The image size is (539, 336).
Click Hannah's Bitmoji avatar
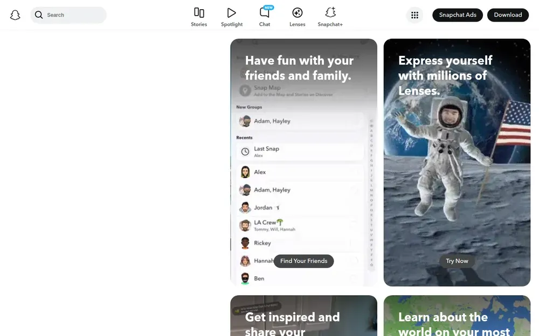[x=245, y=261]
